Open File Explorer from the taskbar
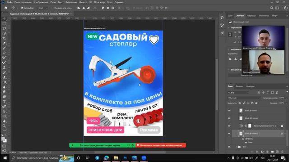Screen dimensions: 289x162 point(116,158)
